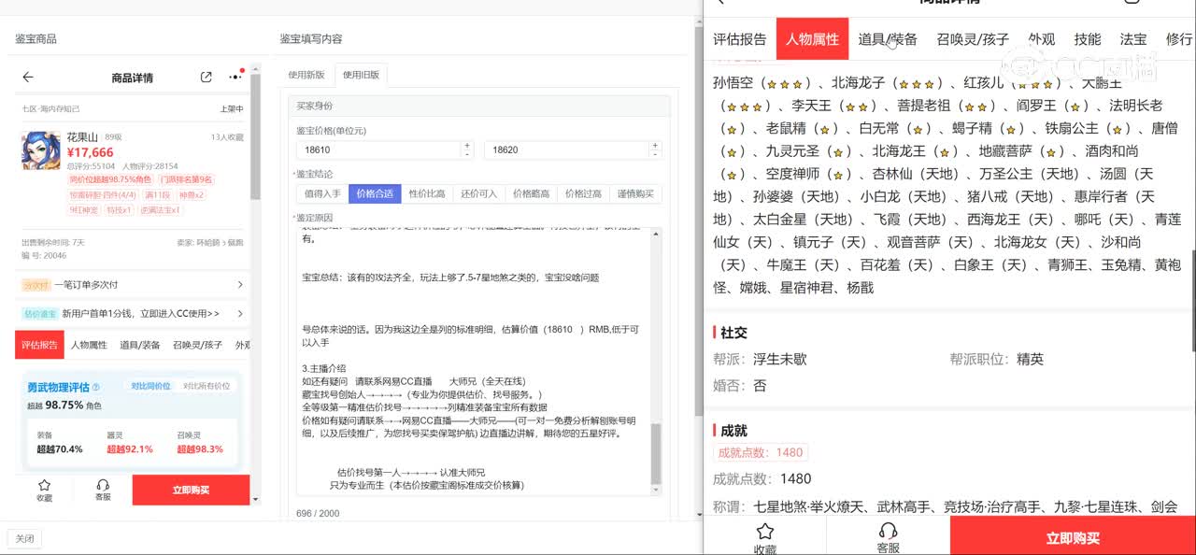
Task: Click the 花果山 character avatar
Action: (x=40, y=151)
